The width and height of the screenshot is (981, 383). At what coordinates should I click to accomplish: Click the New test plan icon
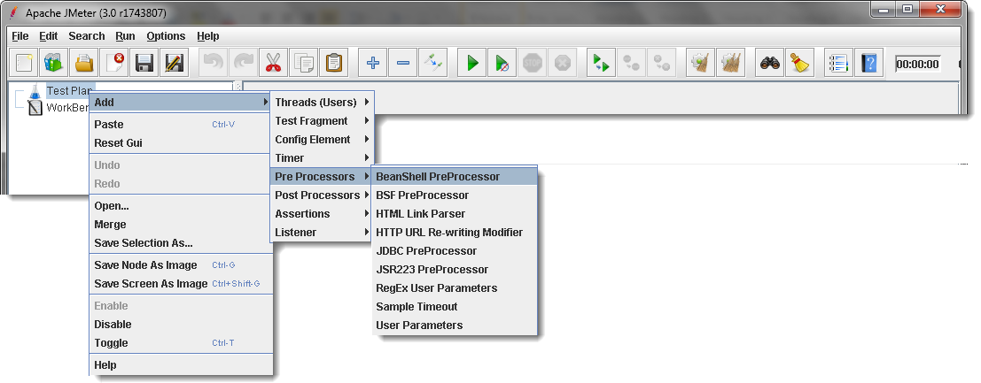24,64
